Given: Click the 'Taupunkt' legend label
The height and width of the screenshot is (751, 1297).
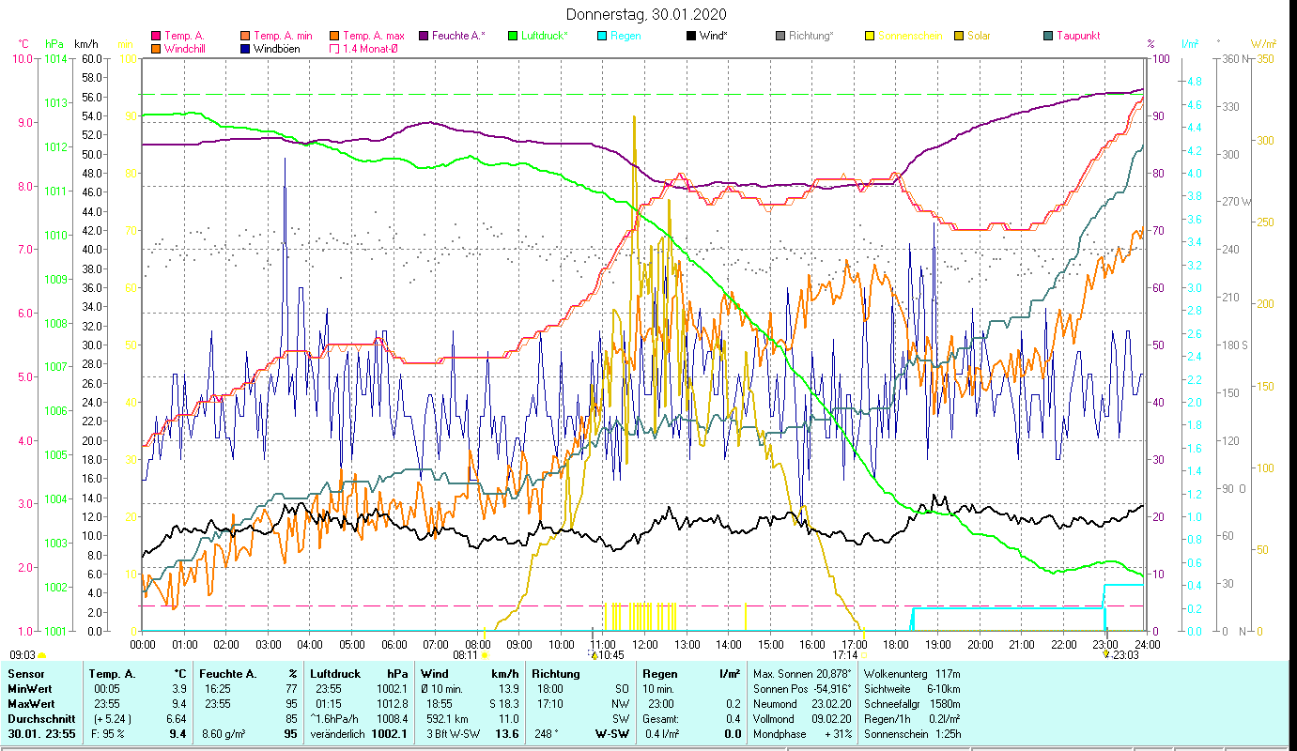Looking at the screenshot, I should 1078,36.
